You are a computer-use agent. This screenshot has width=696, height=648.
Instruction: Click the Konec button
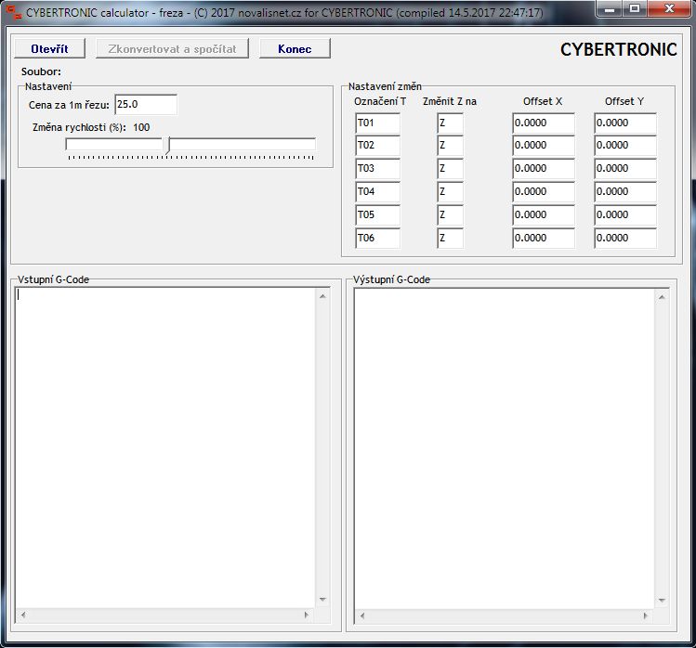point(295,48)
